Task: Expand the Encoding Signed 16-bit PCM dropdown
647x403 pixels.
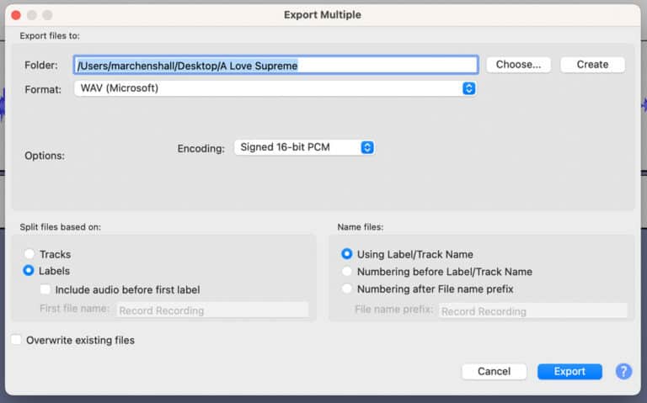Action: 303,147
